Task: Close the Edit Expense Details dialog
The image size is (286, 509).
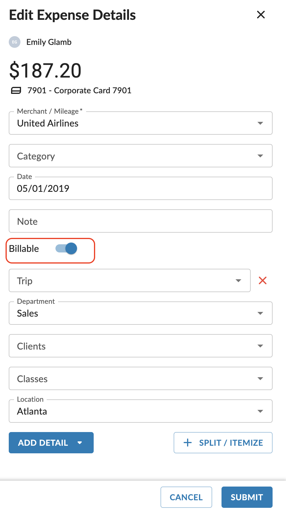Action: click(261, 15)
